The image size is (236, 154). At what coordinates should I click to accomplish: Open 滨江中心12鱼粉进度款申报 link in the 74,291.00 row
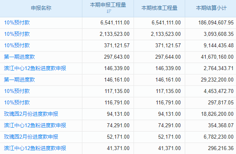click(x=35, y=125)
